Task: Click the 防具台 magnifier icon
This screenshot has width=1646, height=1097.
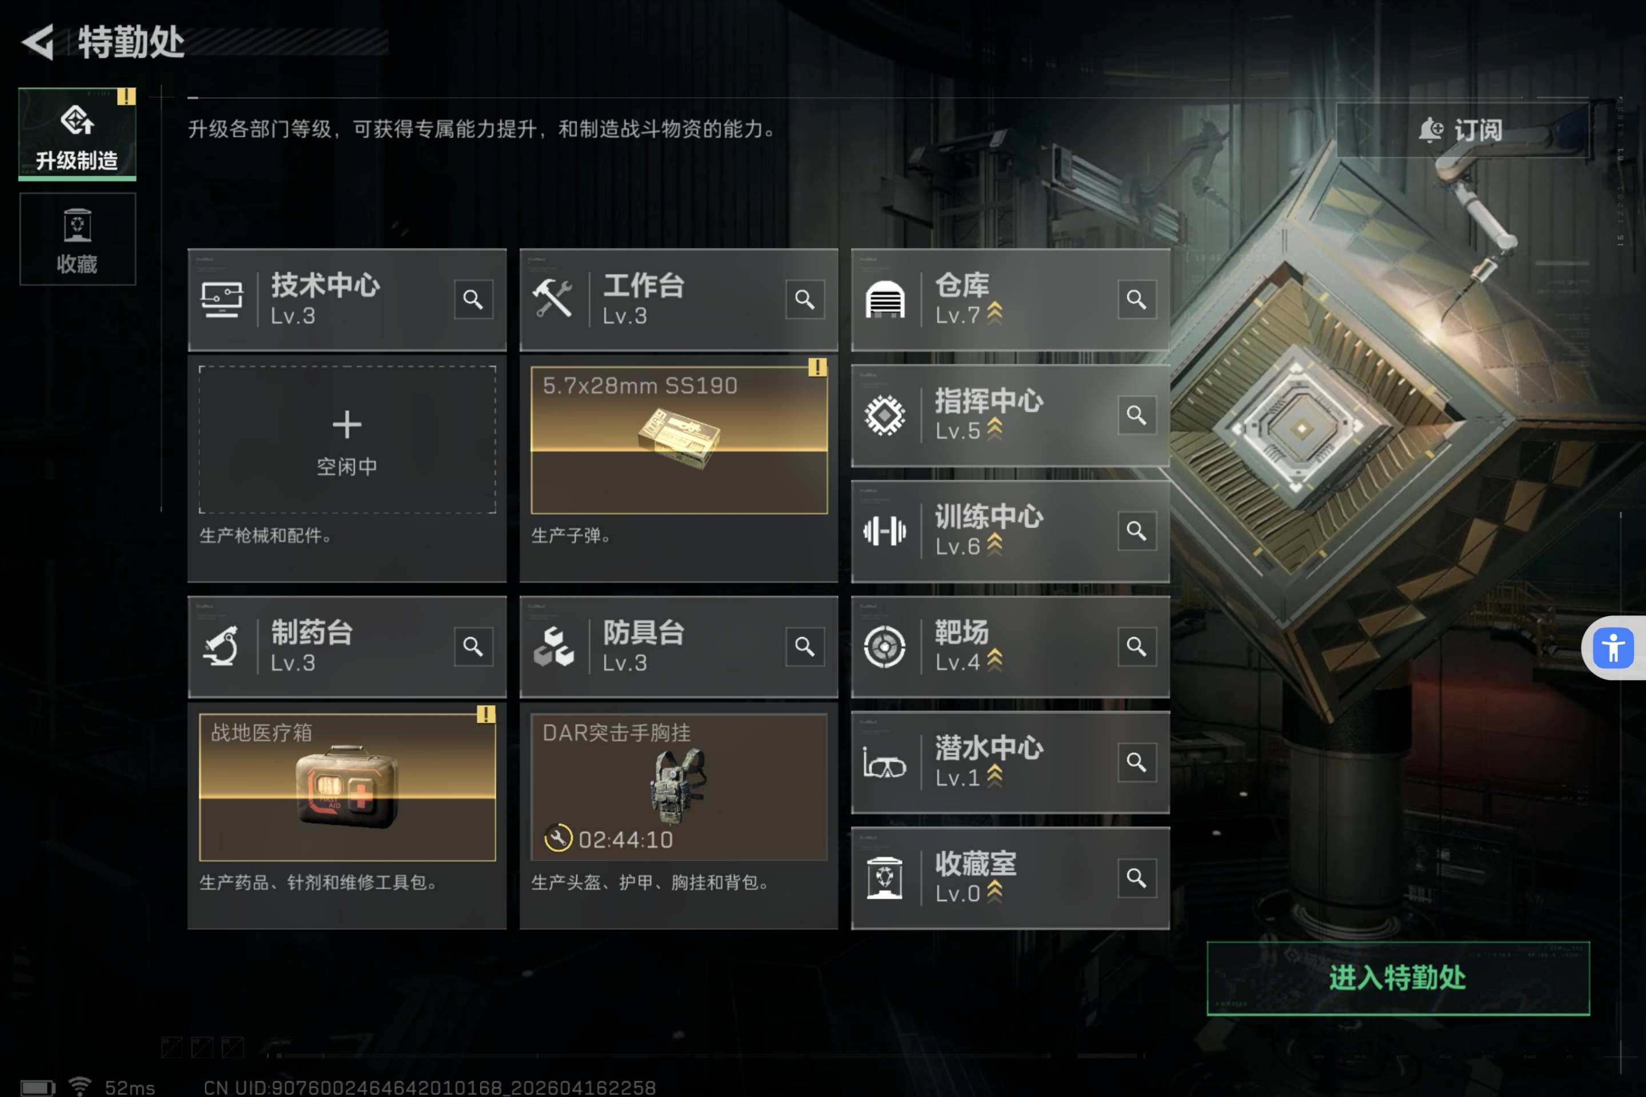Action: coord(805,646)
